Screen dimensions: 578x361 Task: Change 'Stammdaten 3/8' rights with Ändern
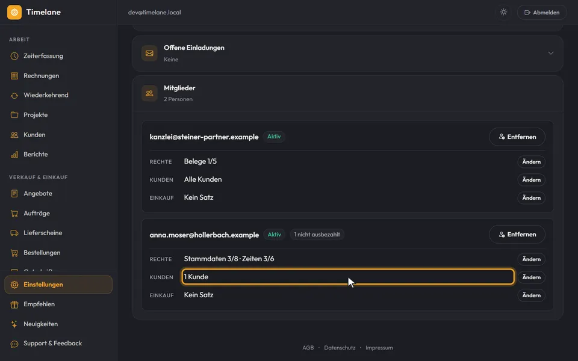[x=531, y=259]
